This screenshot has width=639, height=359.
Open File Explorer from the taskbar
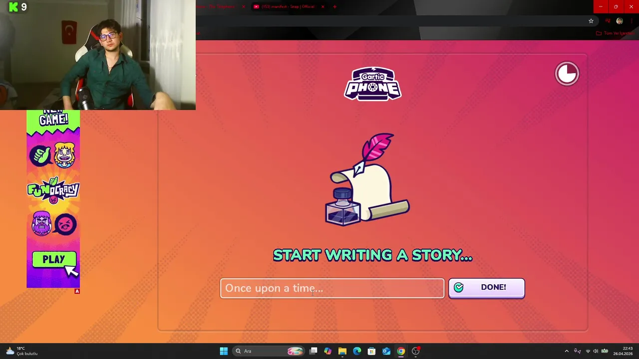tap(342, 351)
